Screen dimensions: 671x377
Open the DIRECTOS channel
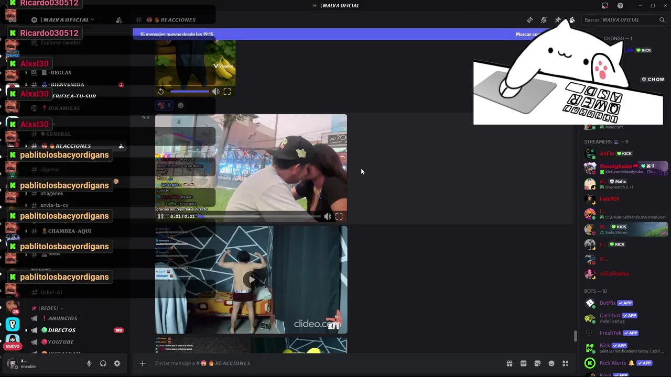(x=62, y=330)
